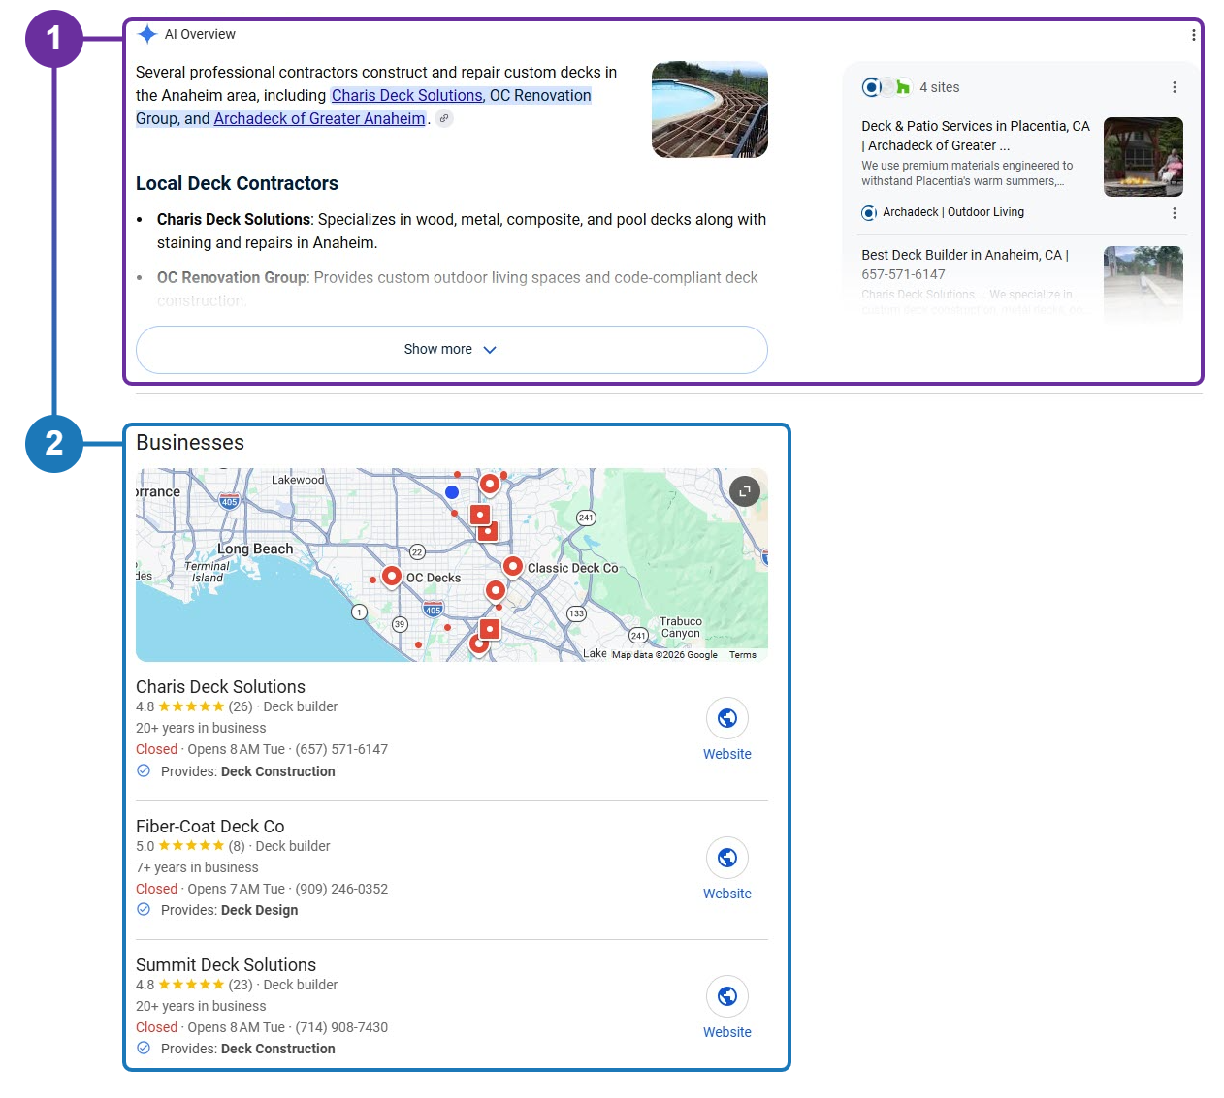Open options for the Archadeck source result
This screenshot has width=1224, height=1098.
tap(1175, 213)
